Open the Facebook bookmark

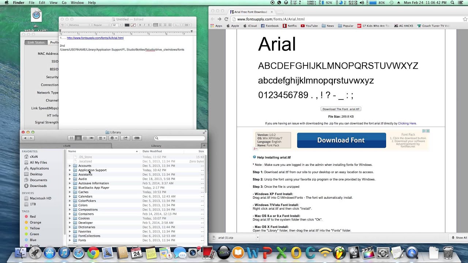(x=269, y=26)
